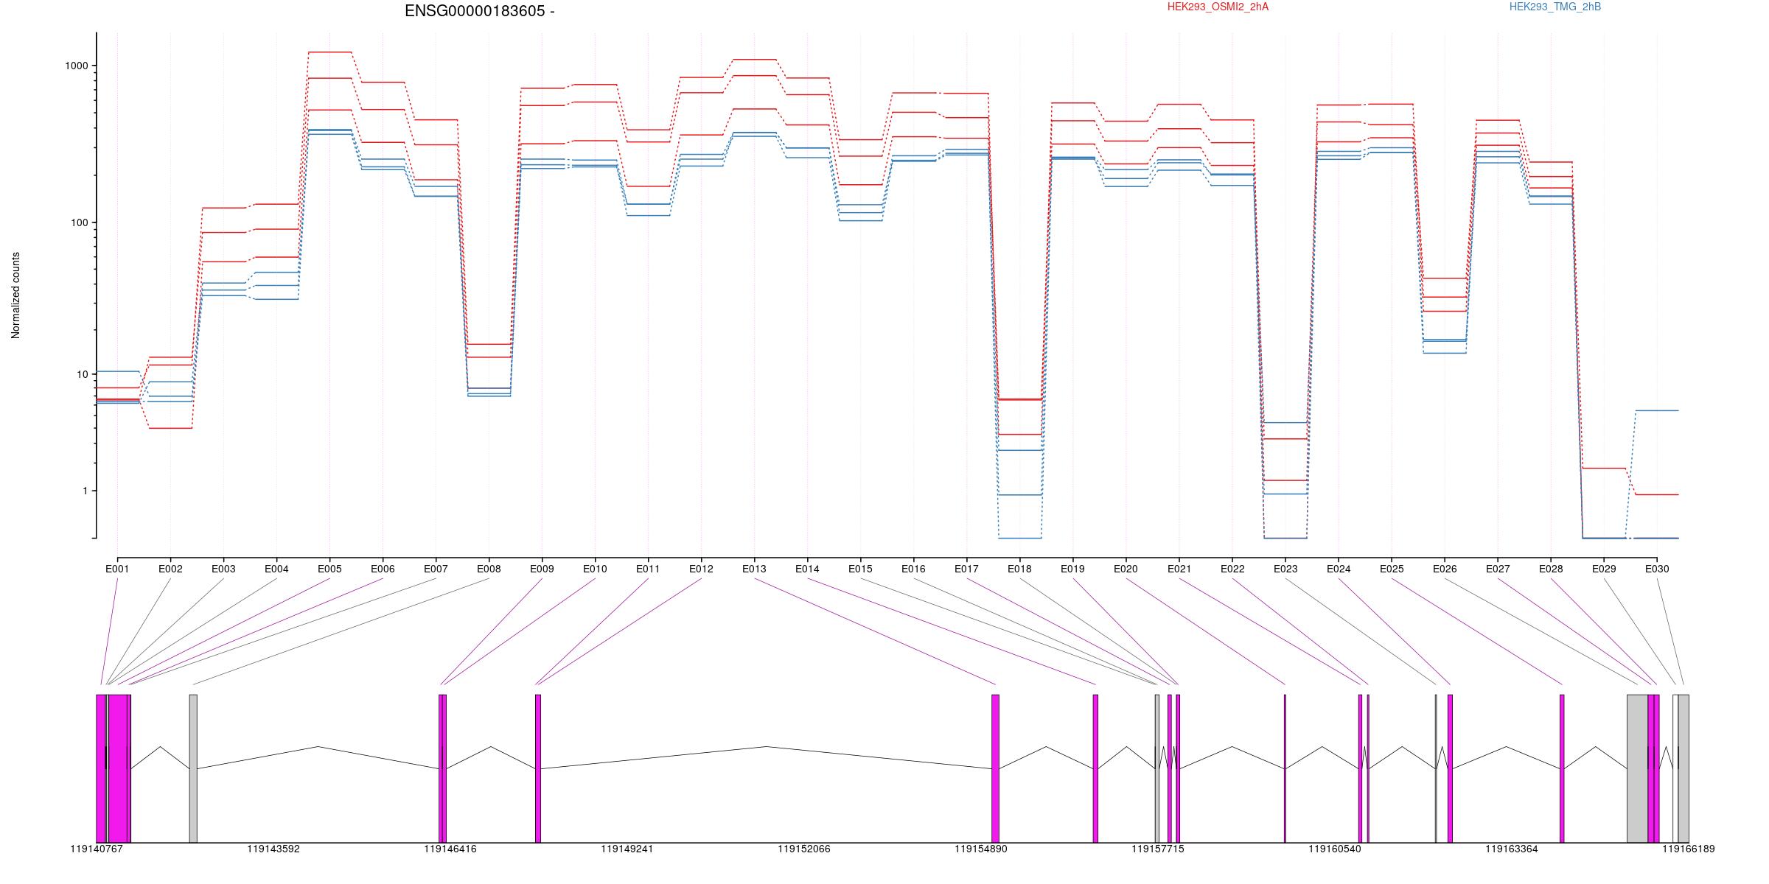Click exon label E014
Image resolution: width=1769 pixels, height=884 pixels.
pyautogui.click(x=807, y=569)
